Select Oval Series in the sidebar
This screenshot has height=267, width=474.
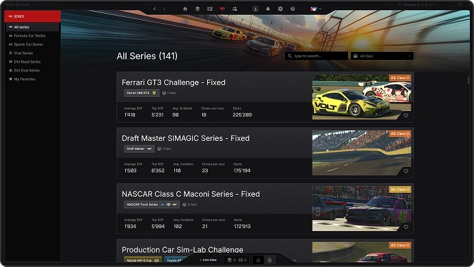(x=23, y=53)
